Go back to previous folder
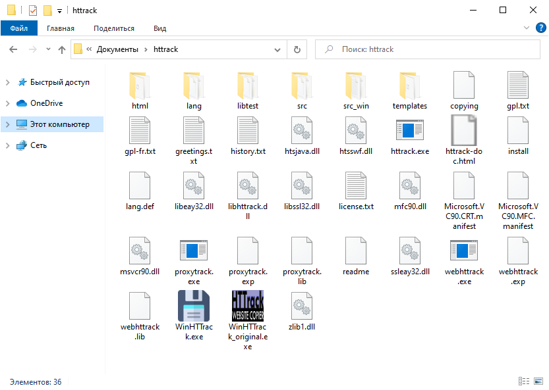 [x=13, y=49]
